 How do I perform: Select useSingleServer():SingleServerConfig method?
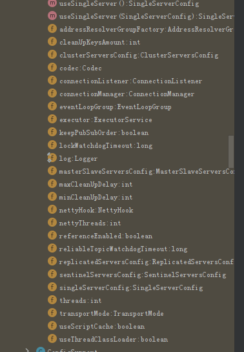pyautogui.click(x=129, y=3)
